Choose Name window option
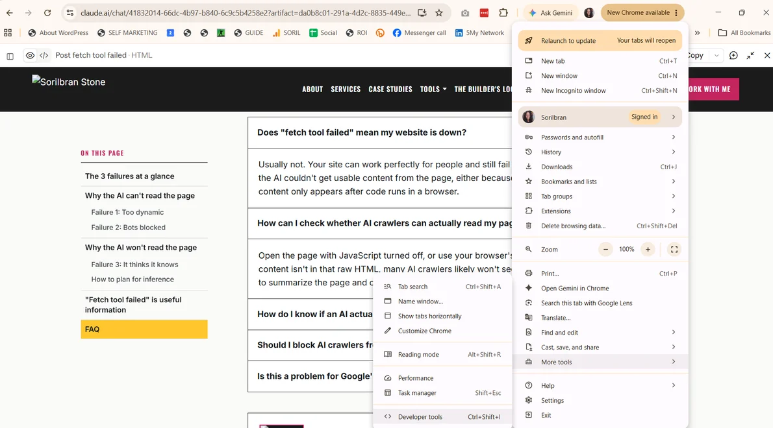The image size is (773, 428). 442,301
